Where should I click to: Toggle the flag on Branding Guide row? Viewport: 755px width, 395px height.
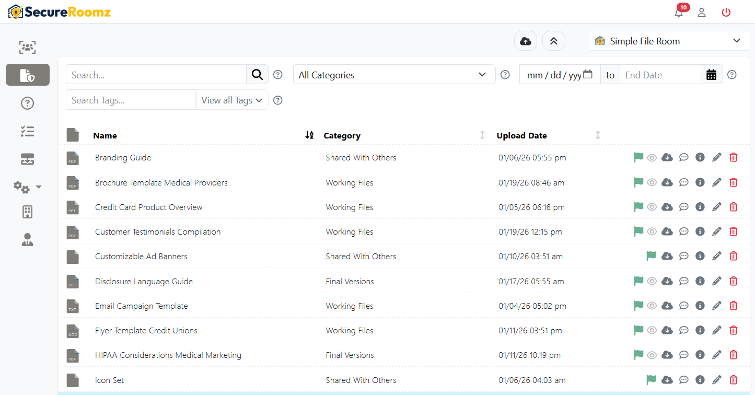coord(638,157)
